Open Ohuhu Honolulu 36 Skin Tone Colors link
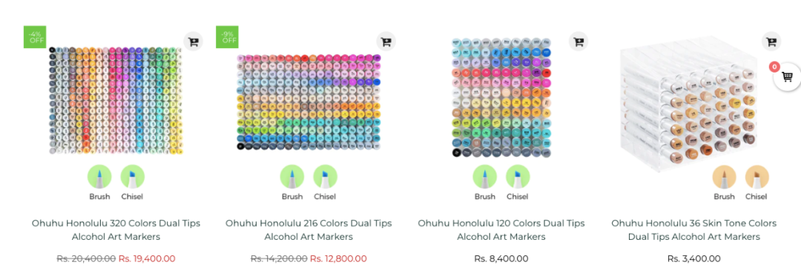 (x=693, y=230)
